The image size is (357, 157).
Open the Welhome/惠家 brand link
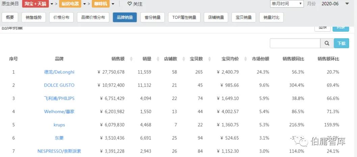pyautogui.click(x=59, y=112)
